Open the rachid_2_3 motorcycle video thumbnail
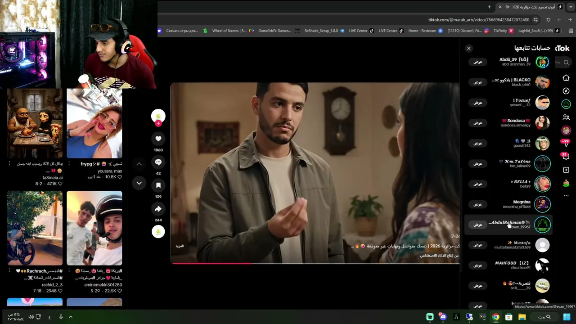 [x=35, y=228]
